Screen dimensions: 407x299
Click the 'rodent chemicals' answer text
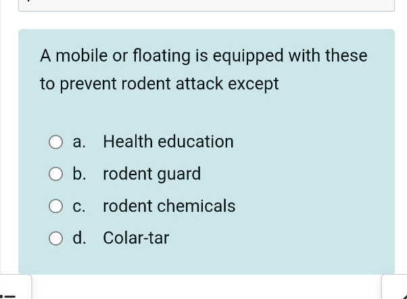tap(169, 206)
